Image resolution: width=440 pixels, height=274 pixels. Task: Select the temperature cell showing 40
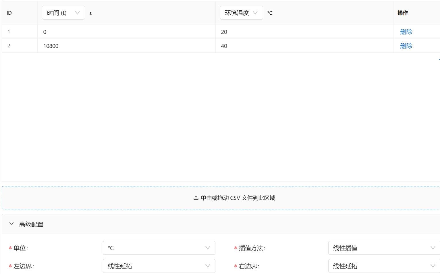point(304,46)
